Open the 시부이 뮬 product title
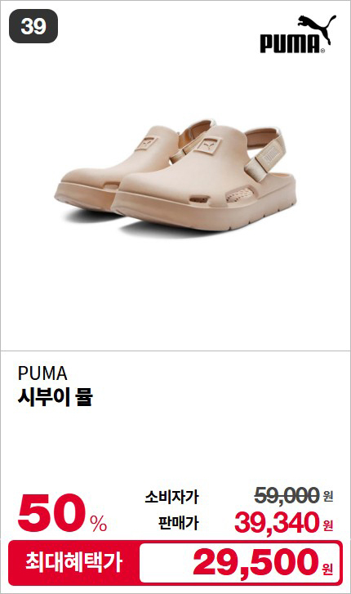Screen dimensions: 351x594 coord(56,397)
